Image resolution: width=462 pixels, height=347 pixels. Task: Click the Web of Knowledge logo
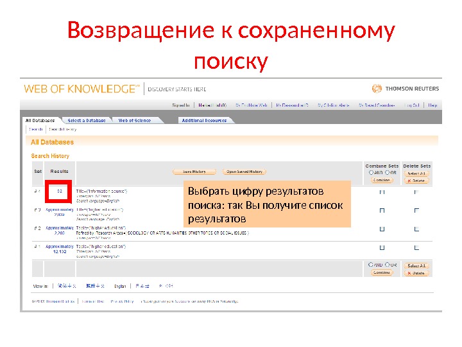(81, 89)
